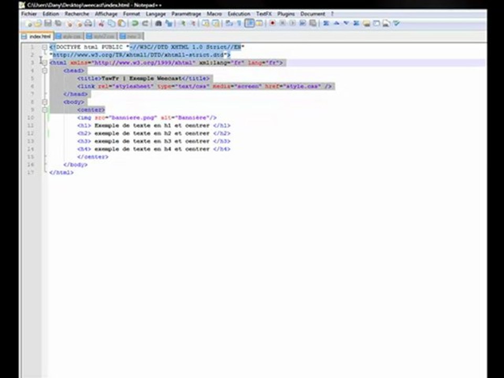Collapse the head fold on line 4

45,71
